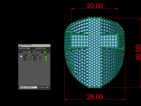Click the 20.00 dimension text
This screenshot has width=141, height=106.
[x=95, y=6]
